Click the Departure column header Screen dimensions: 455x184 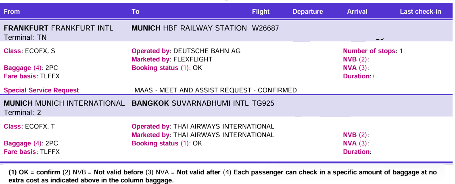[x=308, y=11]
